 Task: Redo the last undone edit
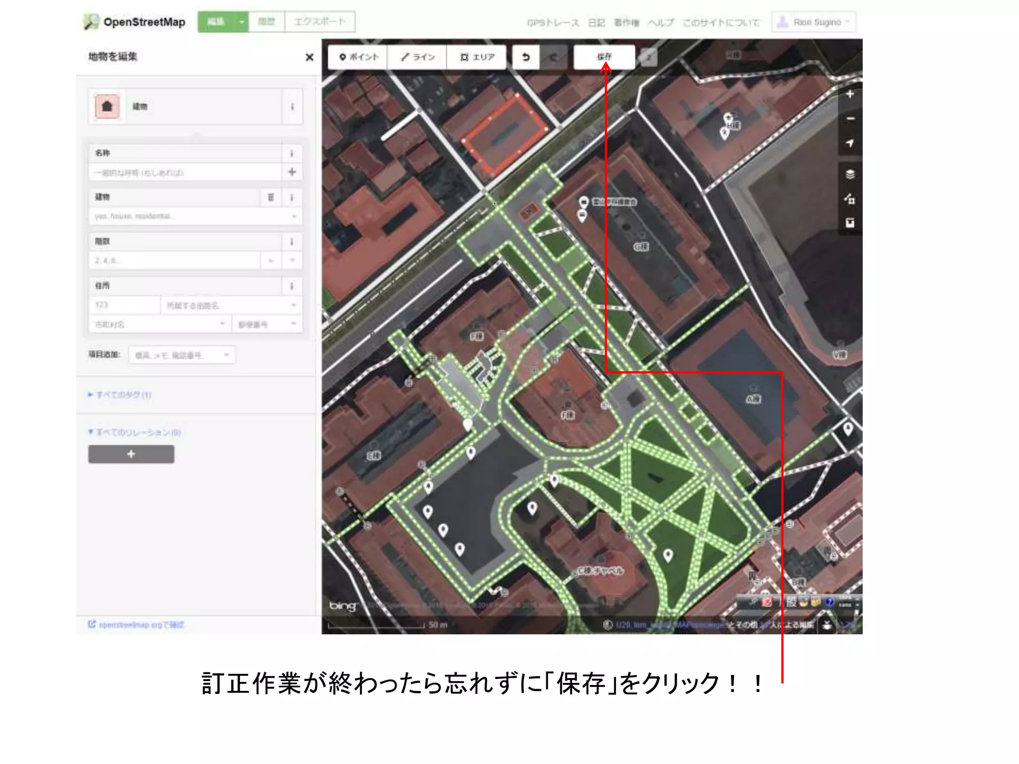(x=553, y=57)
